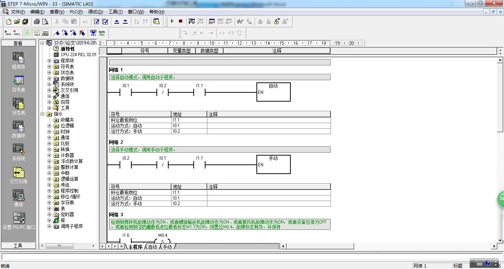Switch to the 自动 subroutine tab
This screenshot has height=269, width=504.
pyautogui.click(x=152, y=247)
